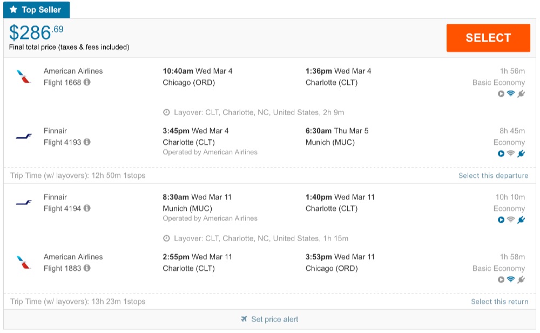540x333 pixels.
Task: Click clock icon on the 2h 9m layover
Action: point(167,112)
